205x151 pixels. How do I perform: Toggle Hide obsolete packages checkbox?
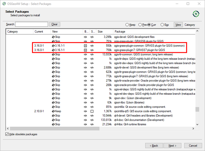pyautogui.click(x=7, y=134)
